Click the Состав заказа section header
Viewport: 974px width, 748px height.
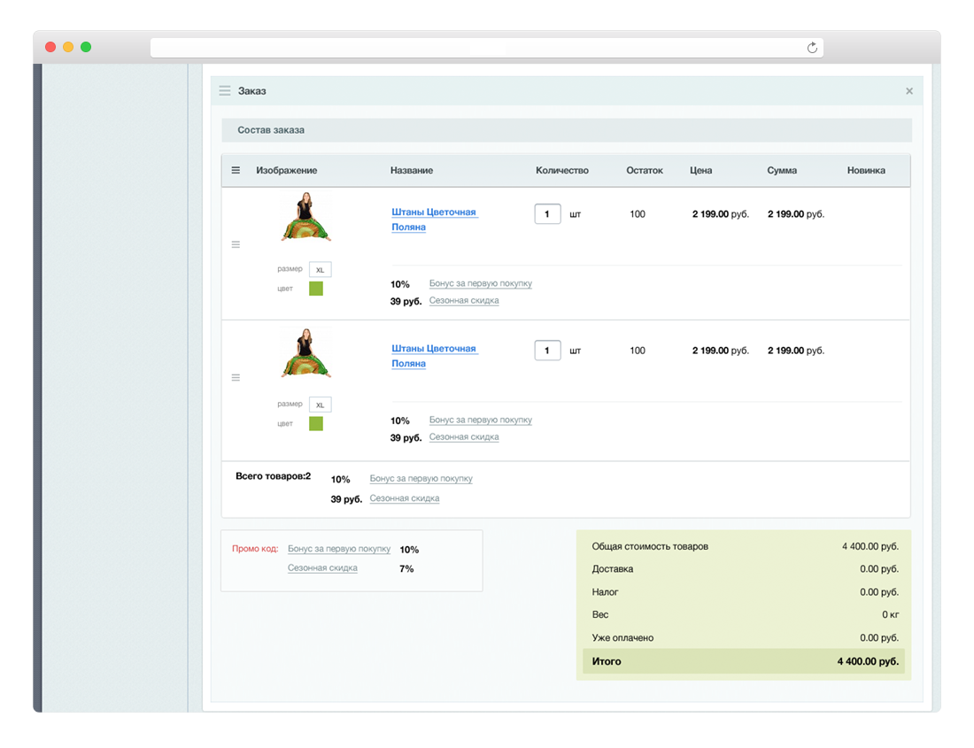[271, 130]
